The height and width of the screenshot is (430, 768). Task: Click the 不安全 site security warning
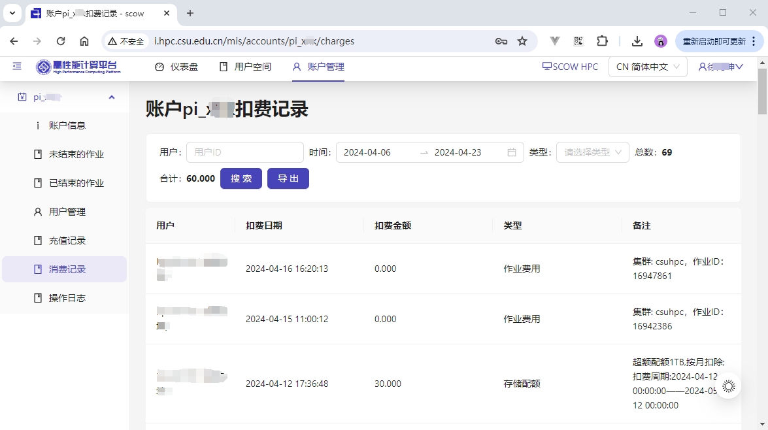click(x=126, y=41)
